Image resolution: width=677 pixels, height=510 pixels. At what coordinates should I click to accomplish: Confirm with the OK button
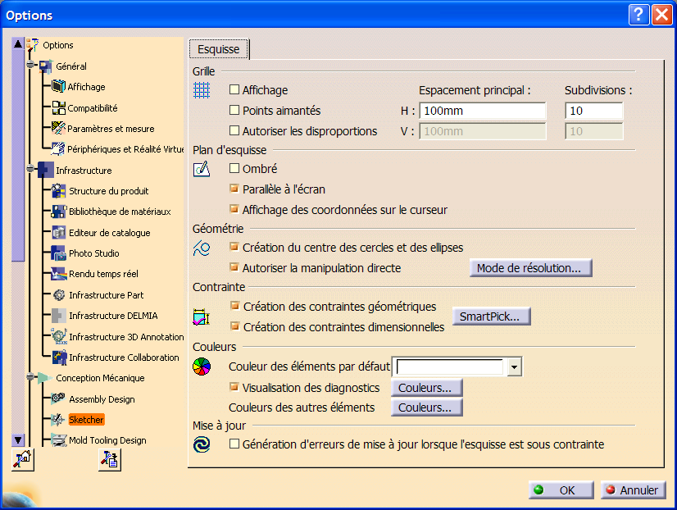561,490
